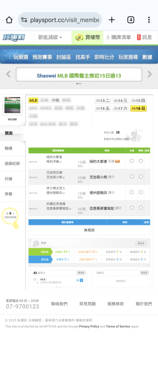Open a new browser tab with plus icon
158x371 pixels.
111,20
